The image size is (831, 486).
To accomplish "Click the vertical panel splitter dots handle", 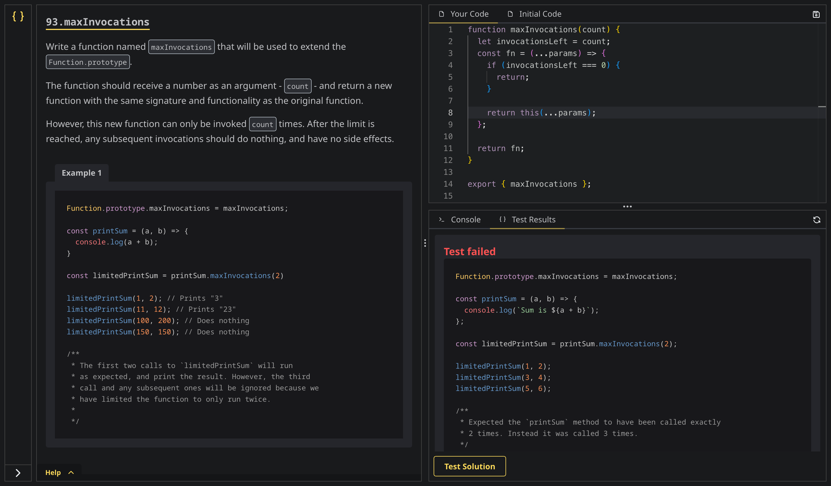I will tap(425, 243).
